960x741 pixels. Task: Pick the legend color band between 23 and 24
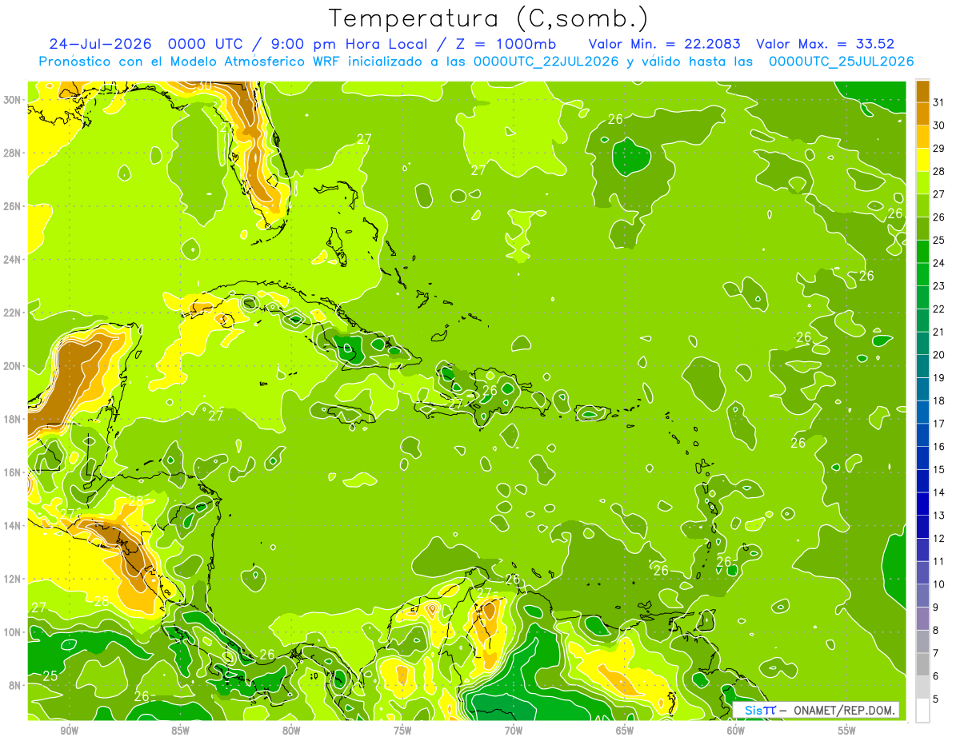[922, 273]
